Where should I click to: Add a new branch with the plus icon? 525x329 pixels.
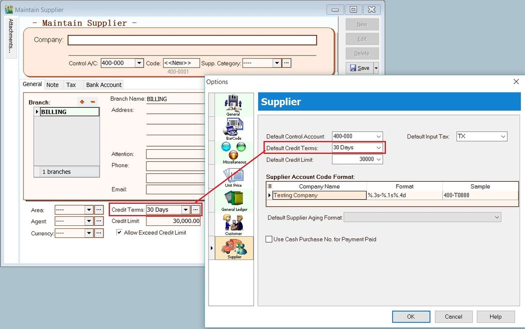pyautogui.click(x=81, y=101)
